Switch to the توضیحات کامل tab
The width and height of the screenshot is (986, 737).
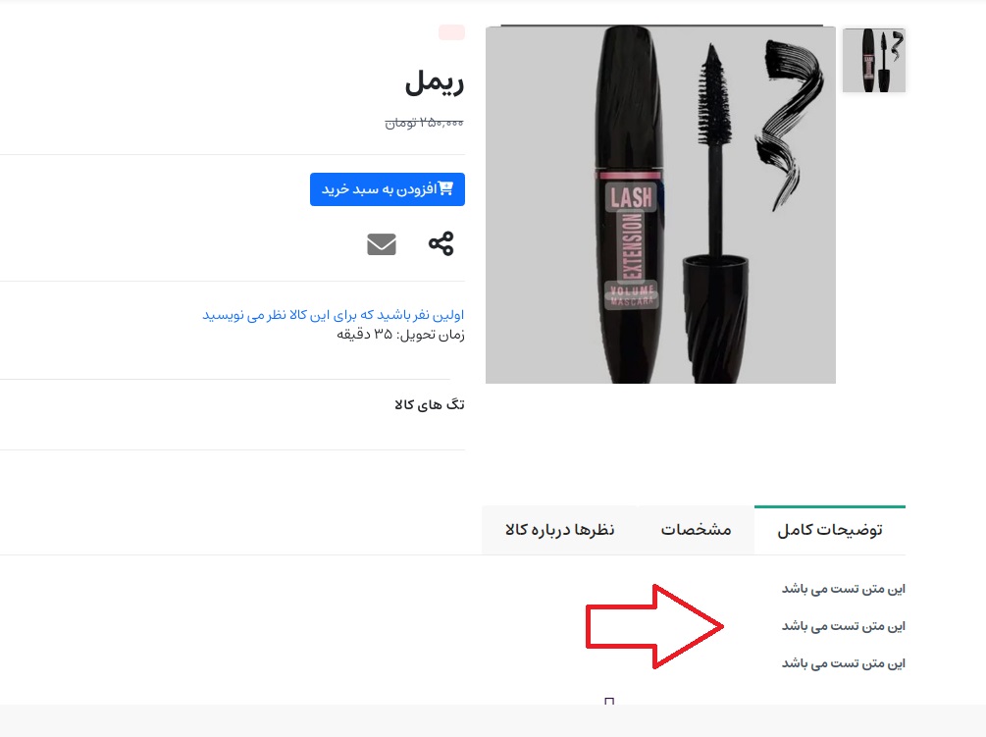click(x=830, y=530)
